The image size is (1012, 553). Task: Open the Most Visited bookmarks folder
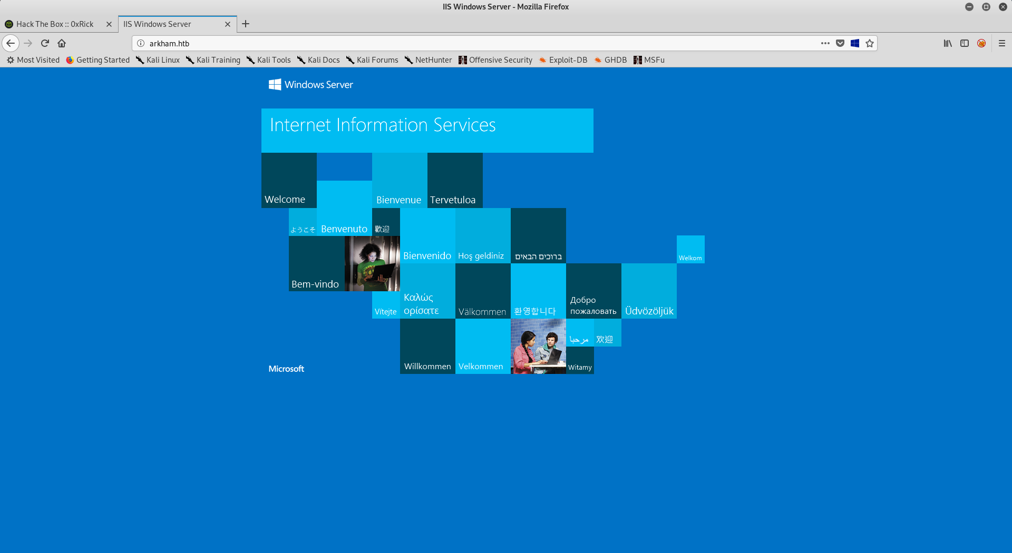tap(33, 60)
